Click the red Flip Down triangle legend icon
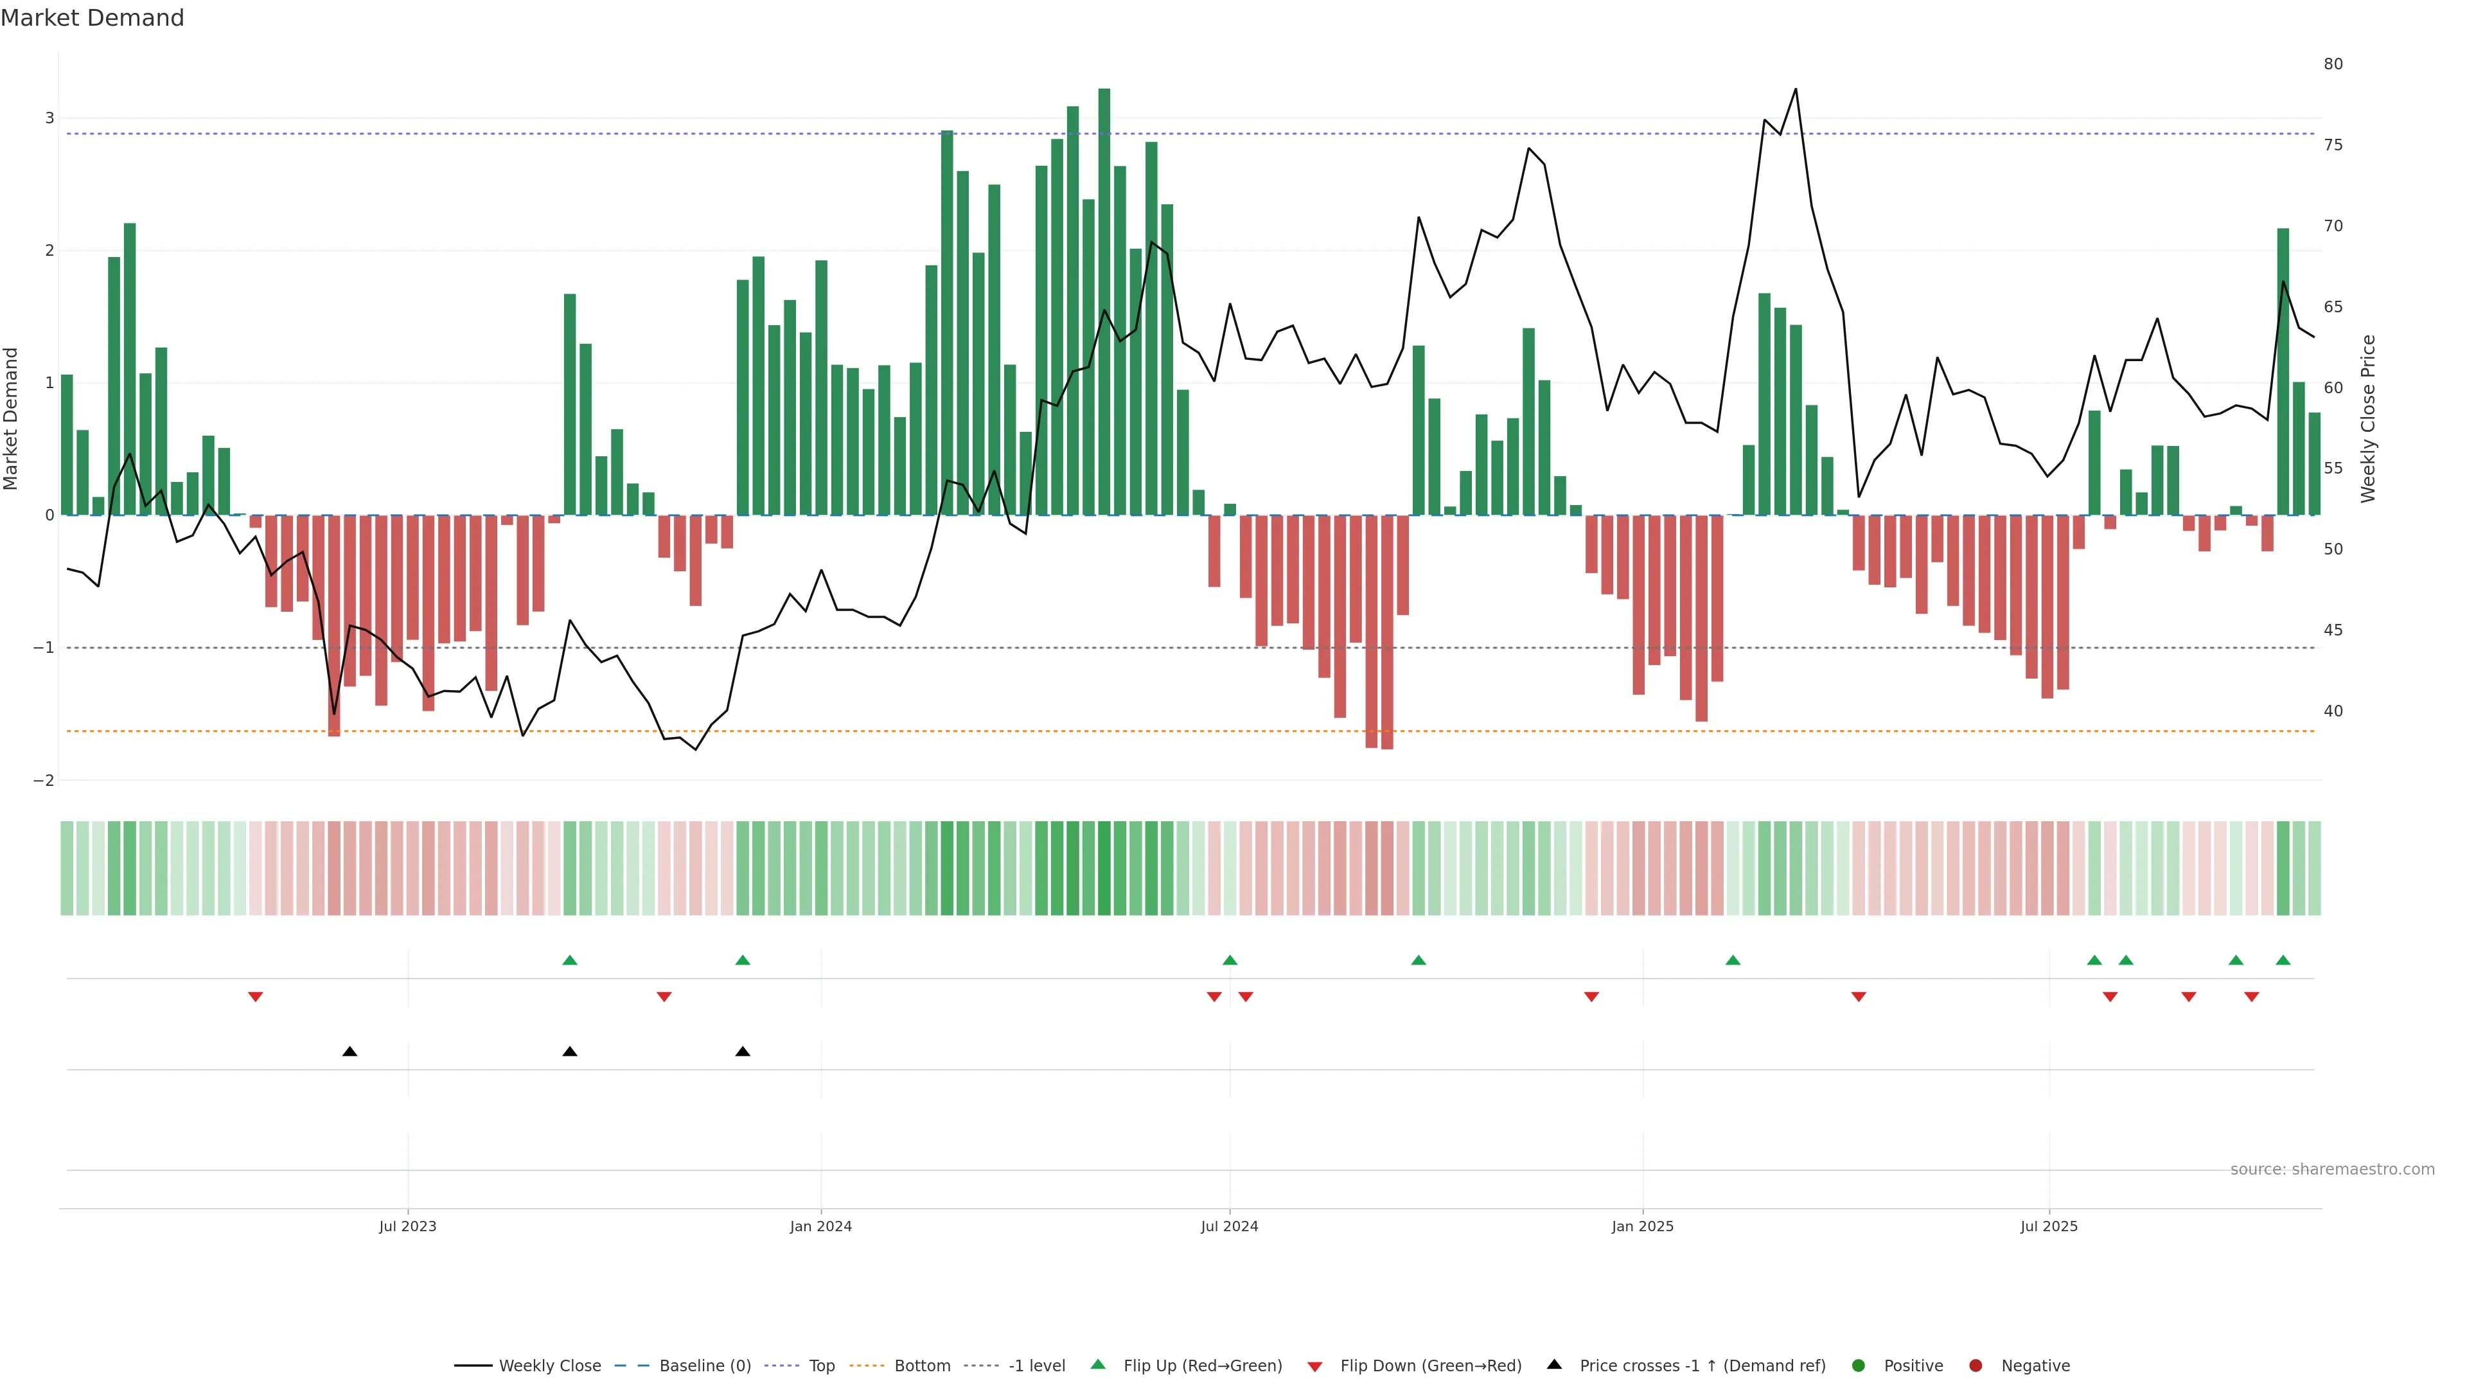Screen dimensions: 2467x1388 (1315, 1366)
